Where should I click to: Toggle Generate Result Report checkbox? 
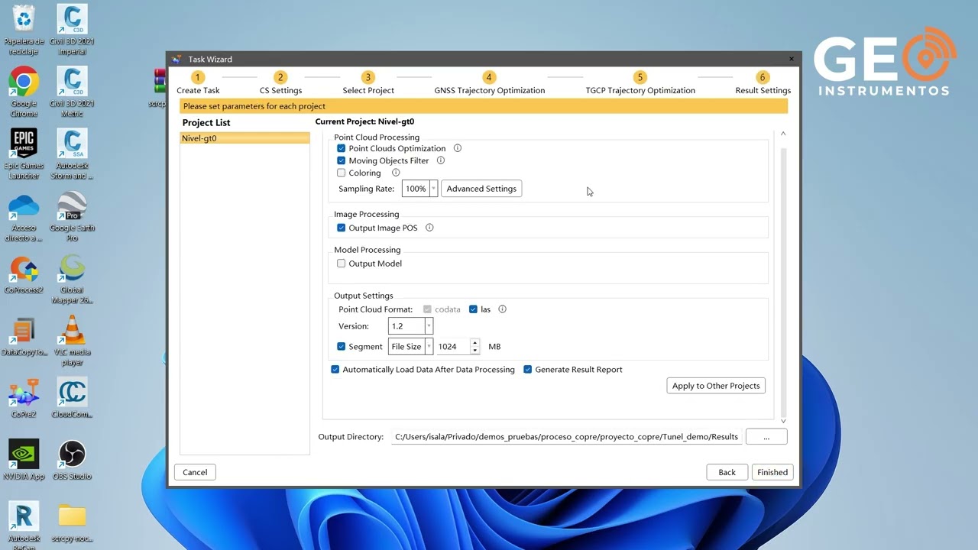click(x=528, y=370)
